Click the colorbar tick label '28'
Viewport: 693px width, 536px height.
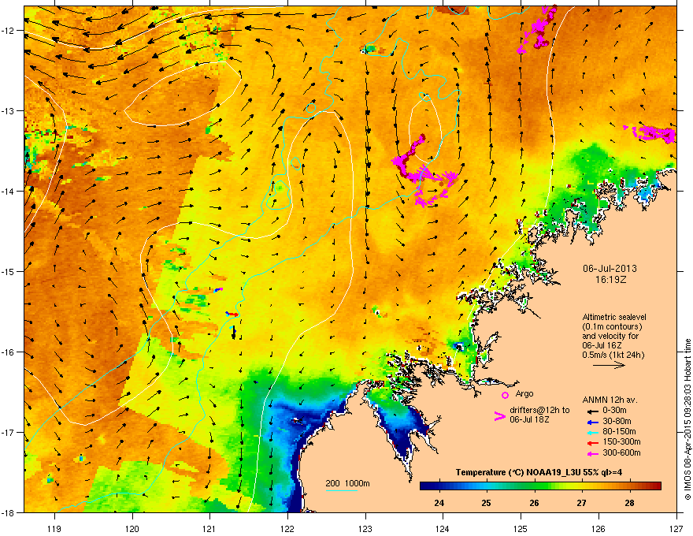[629, 503]
